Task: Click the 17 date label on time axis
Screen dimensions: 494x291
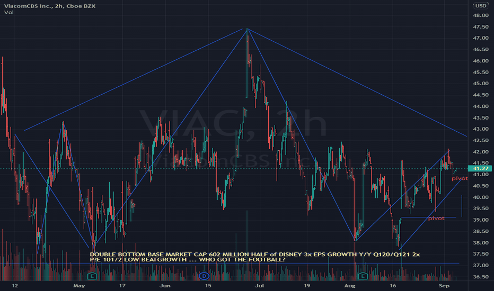Action: click(122, 286)
